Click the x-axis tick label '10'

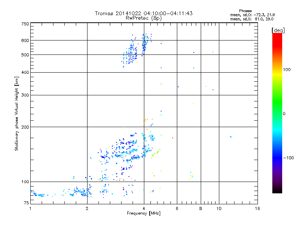point(219,208)
